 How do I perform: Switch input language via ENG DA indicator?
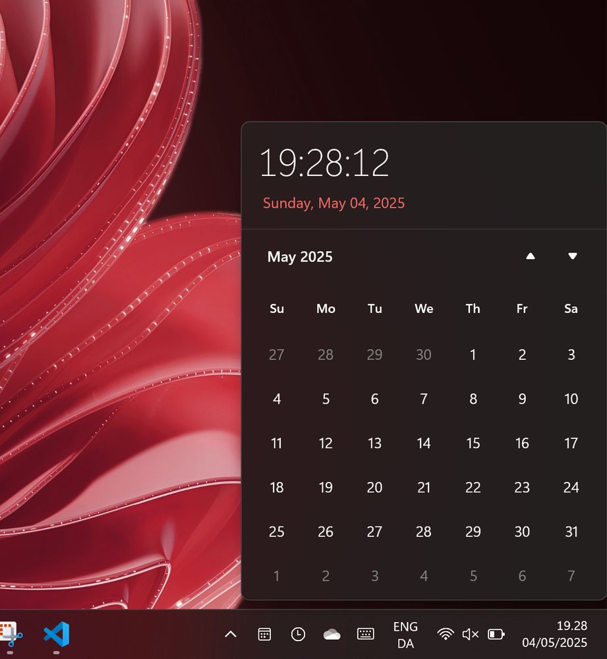coord(405,635)
